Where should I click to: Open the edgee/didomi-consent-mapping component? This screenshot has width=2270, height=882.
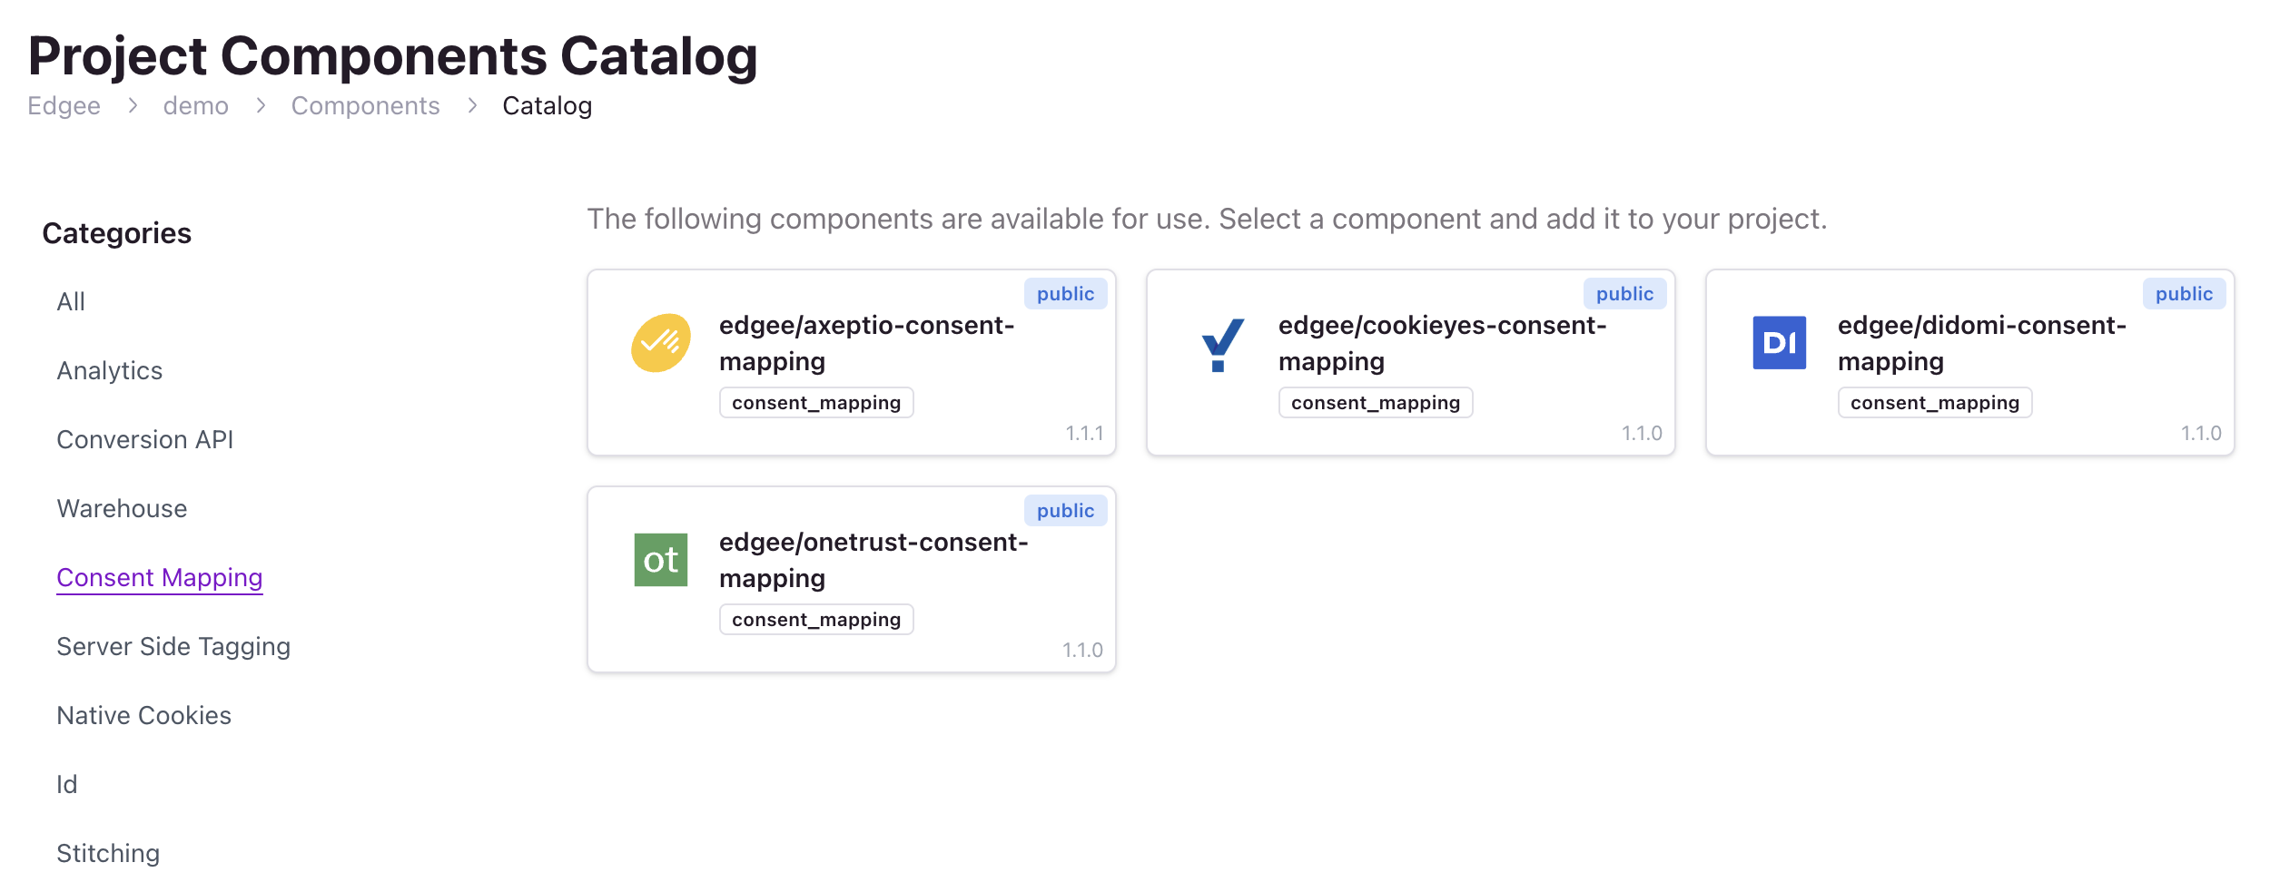click(1970, 362)
